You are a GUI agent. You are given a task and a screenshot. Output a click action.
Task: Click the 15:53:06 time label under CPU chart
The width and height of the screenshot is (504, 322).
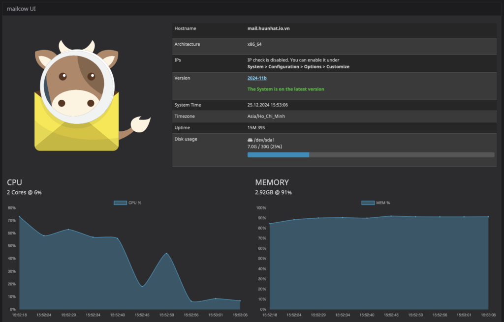pyautogui.click(x=240, y=315)
